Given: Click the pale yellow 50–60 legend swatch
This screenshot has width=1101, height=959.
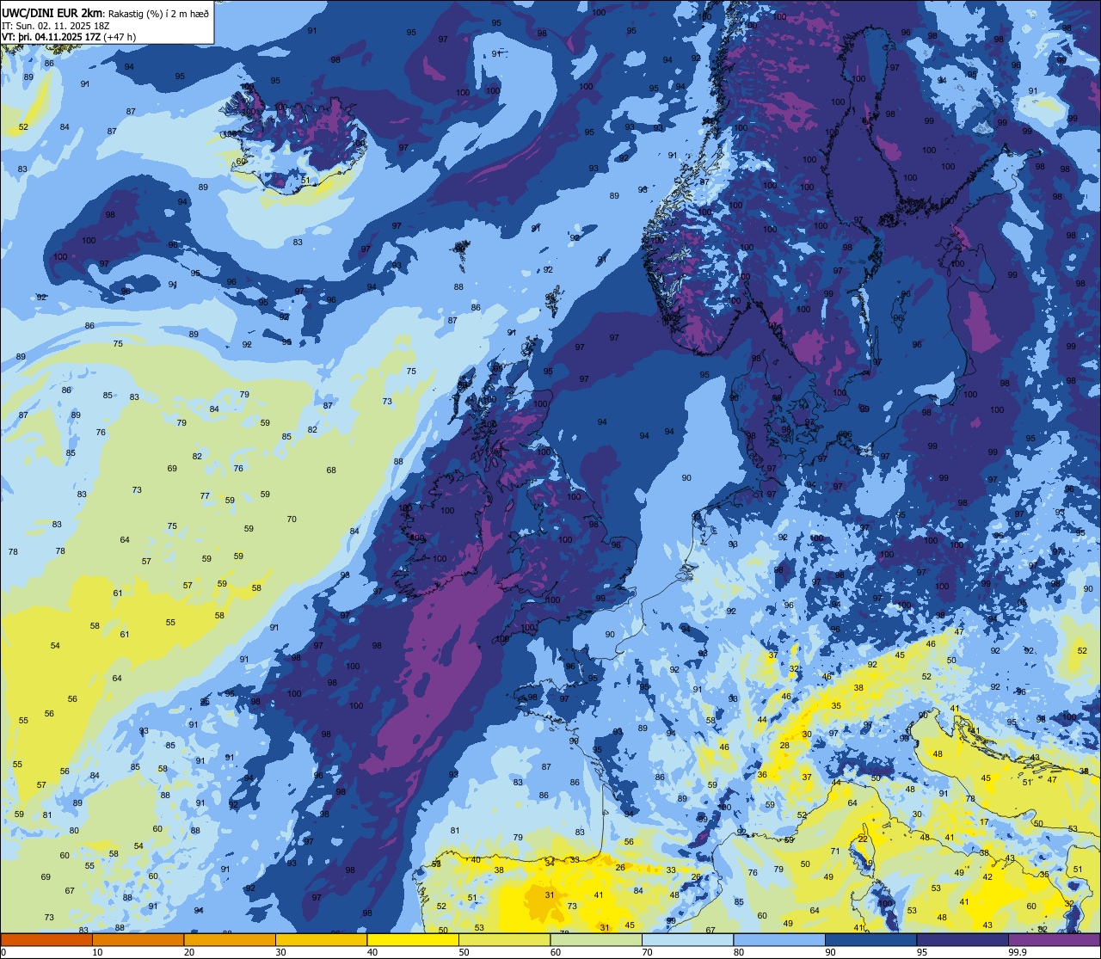Looking at the screenshot, I should pos(504,939).
